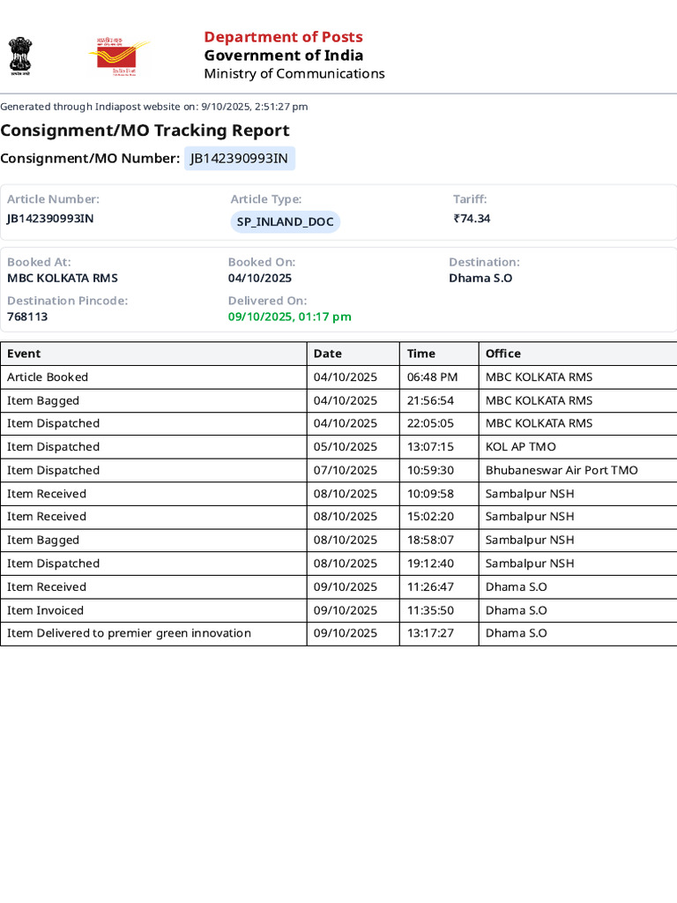Click the time 15:02:20 cell
This screenshot has height=903, width=677.
pos(439,517)
